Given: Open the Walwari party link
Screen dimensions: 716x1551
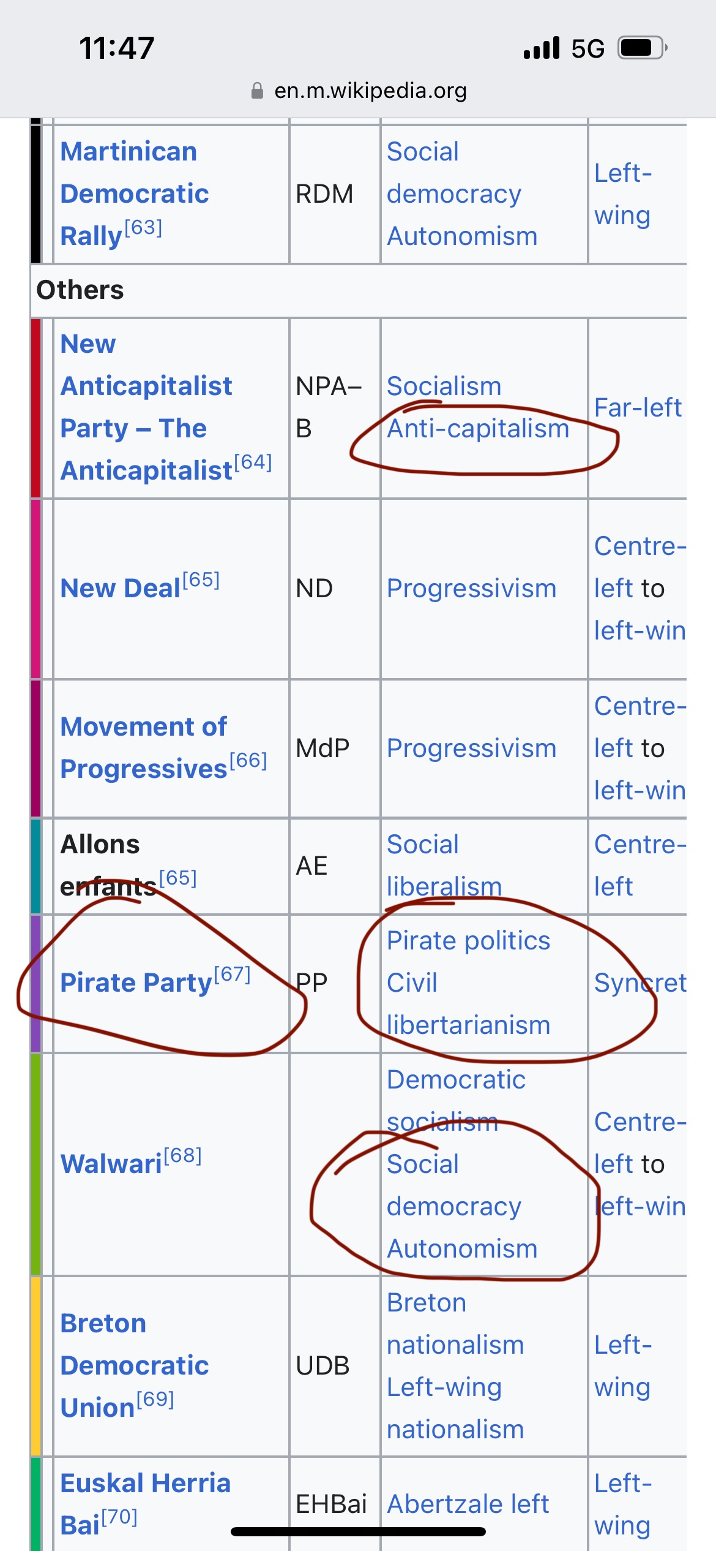Looking at the screenshot, I should [x=111, y=1164].
